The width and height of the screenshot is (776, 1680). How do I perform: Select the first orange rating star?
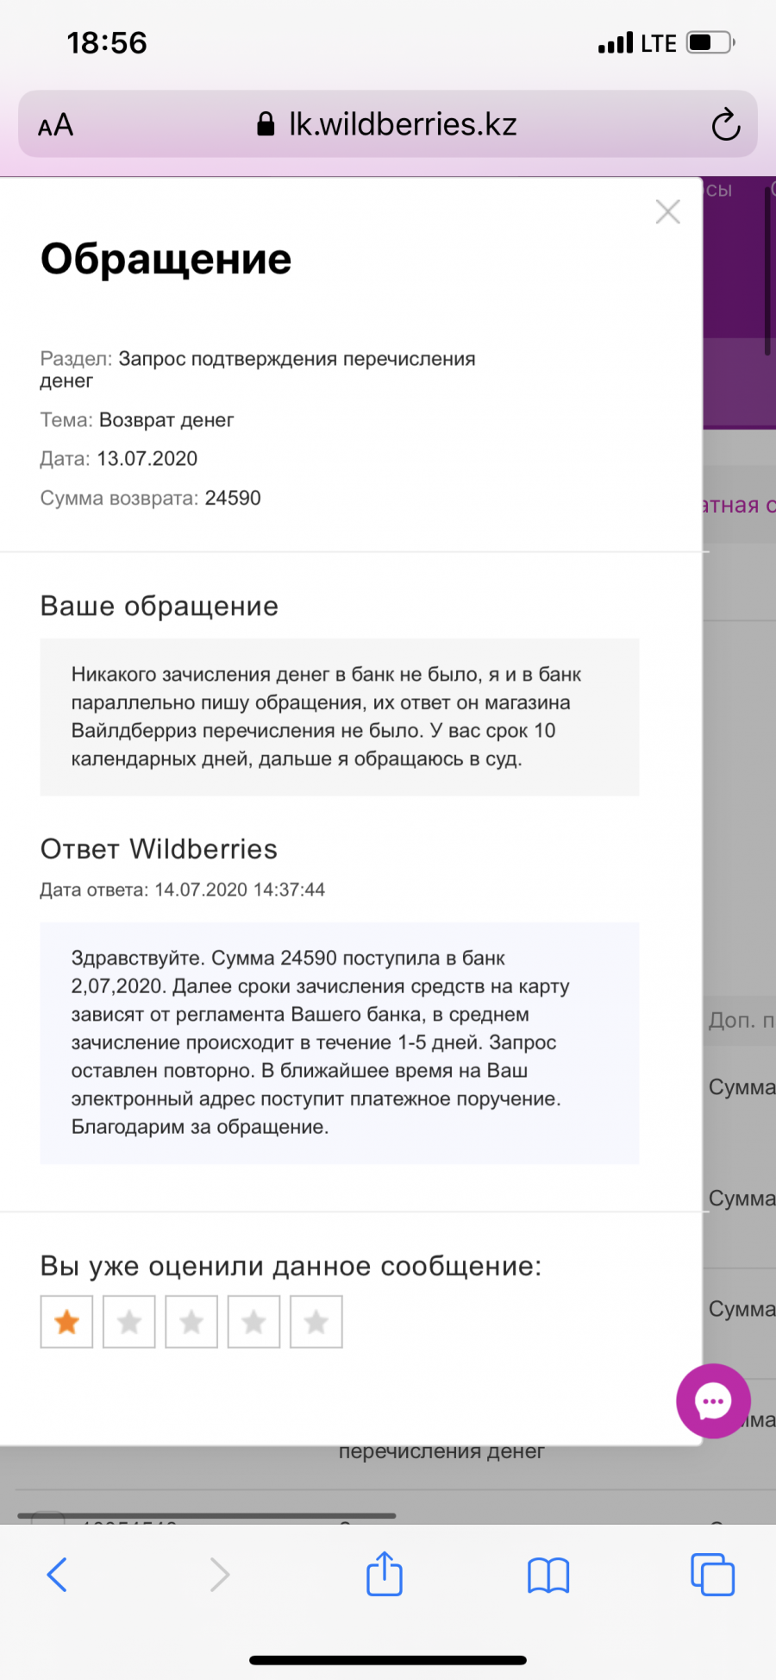66,1321
